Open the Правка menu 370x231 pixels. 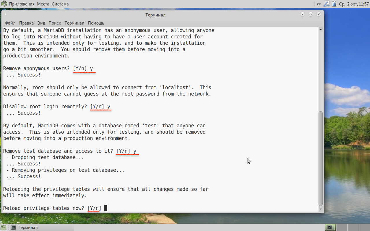click(x=26, y=23)
